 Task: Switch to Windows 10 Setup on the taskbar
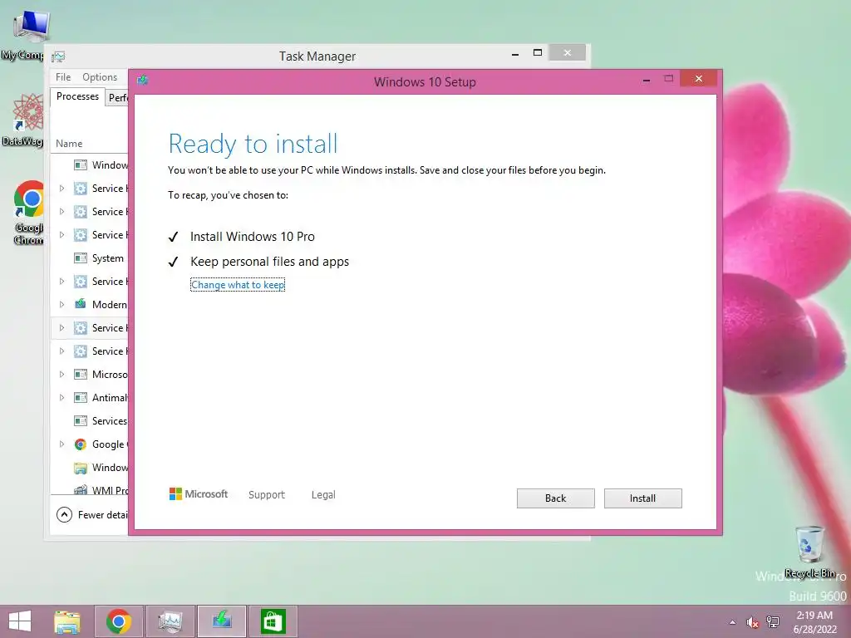tap(221, 621)
